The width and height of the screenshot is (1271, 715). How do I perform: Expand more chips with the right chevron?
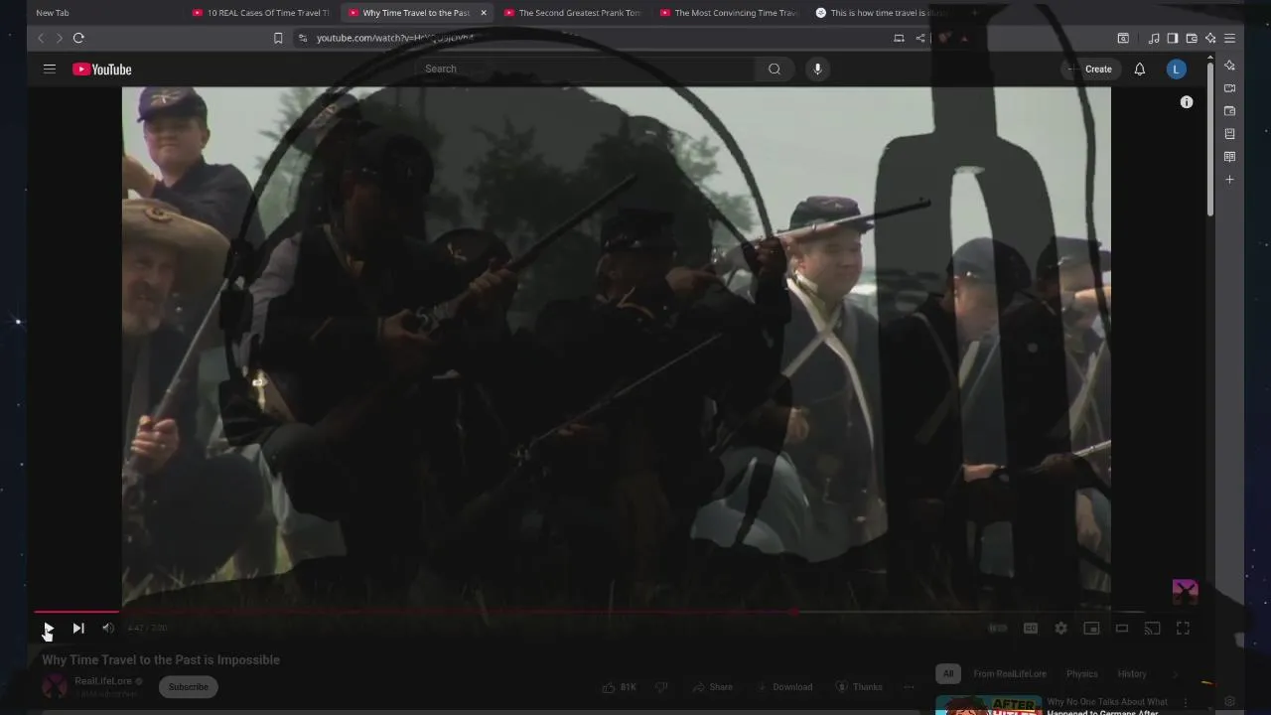1176,673
